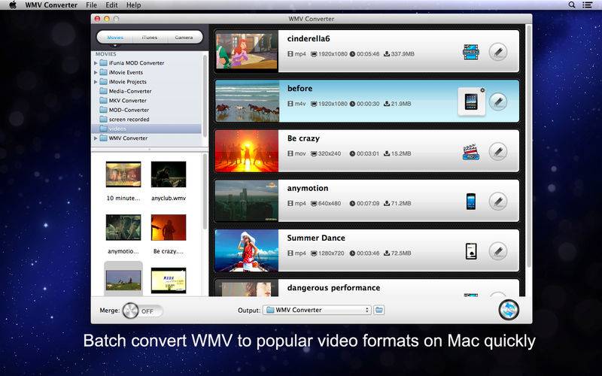Click Summer Dance preview thumbnail
602x376 pixels.
click(x=247, y=250)
